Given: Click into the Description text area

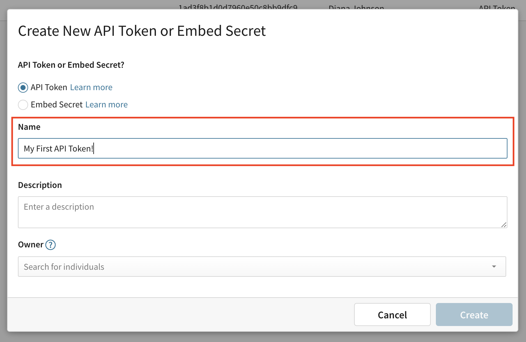Looking at the screenshot, I should tap(262, 212).
